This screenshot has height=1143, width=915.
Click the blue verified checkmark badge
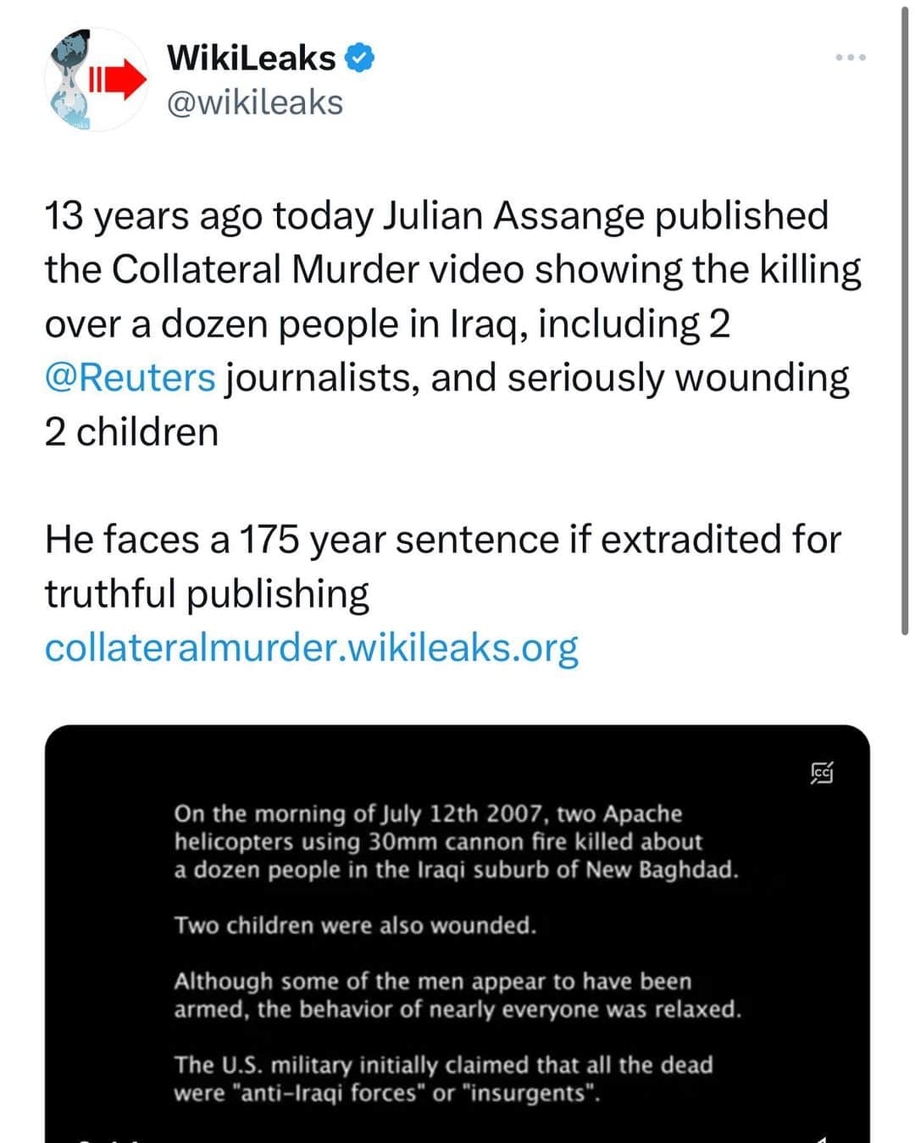click(x=360, y=58)
